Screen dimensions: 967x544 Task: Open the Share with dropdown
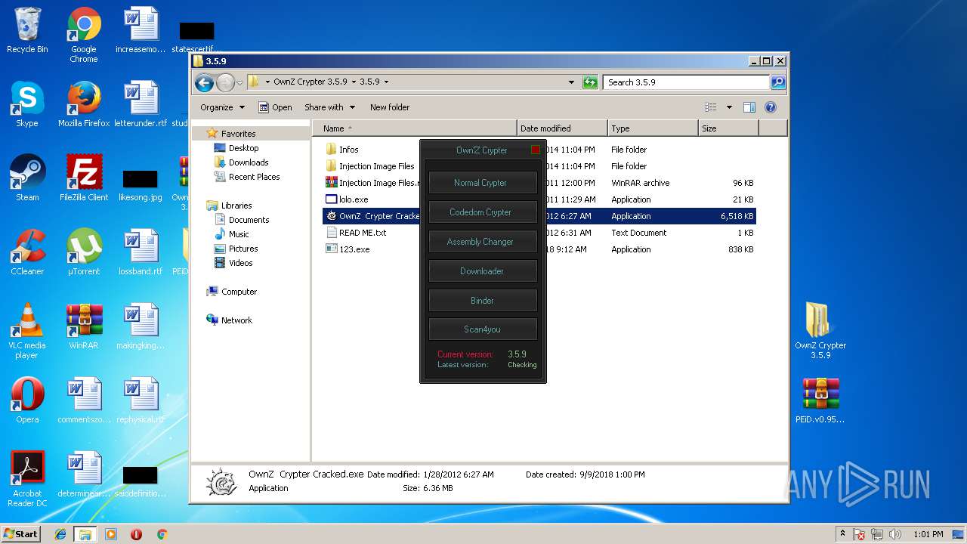[329, 107]
